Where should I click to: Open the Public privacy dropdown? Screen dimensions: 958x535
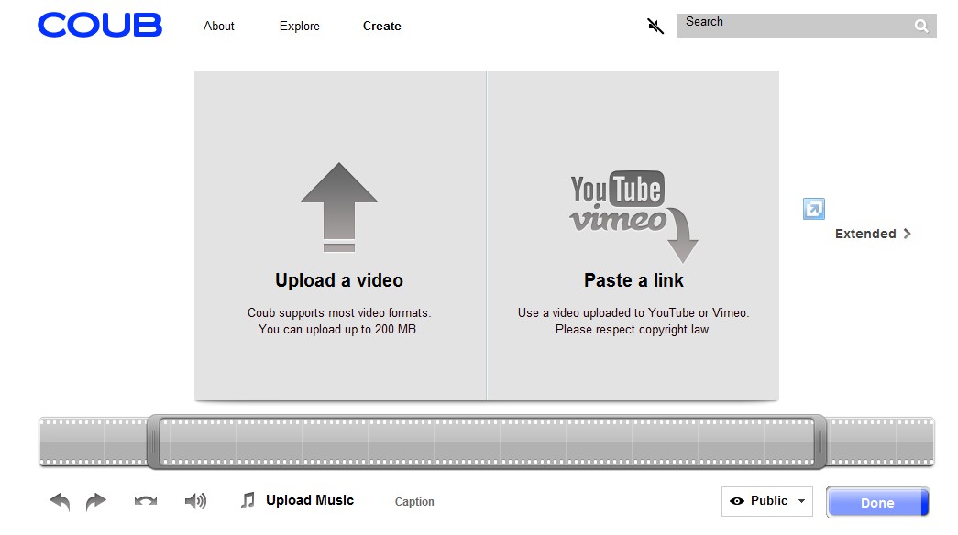click(767, 501)
